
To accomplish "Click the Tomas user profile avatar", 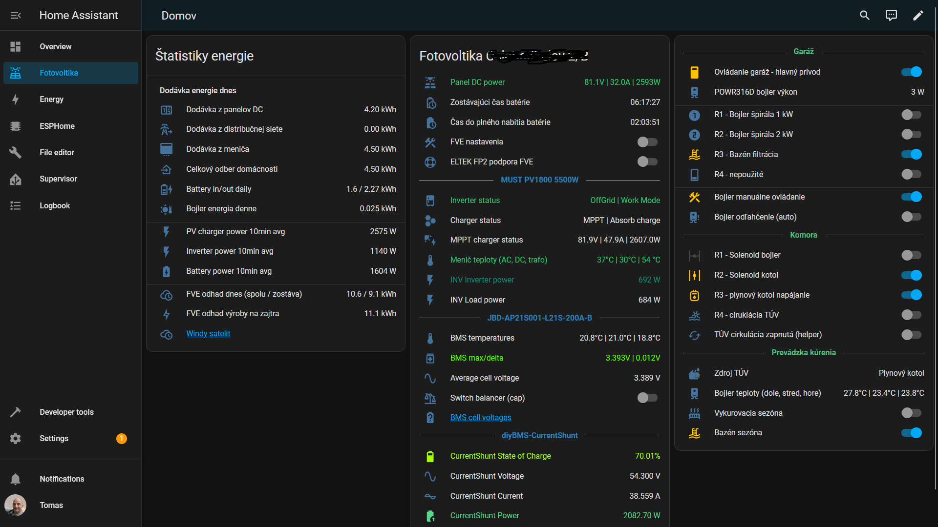I will point(16,506).
